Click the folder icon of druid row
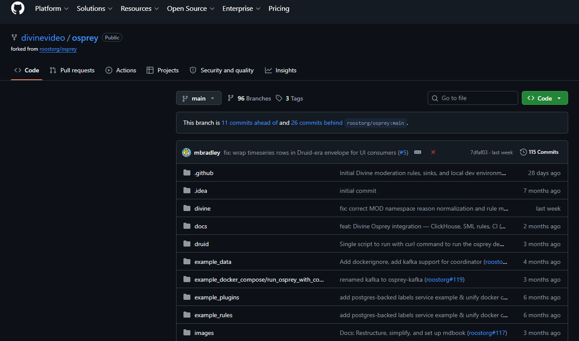 tap(187, 244)
